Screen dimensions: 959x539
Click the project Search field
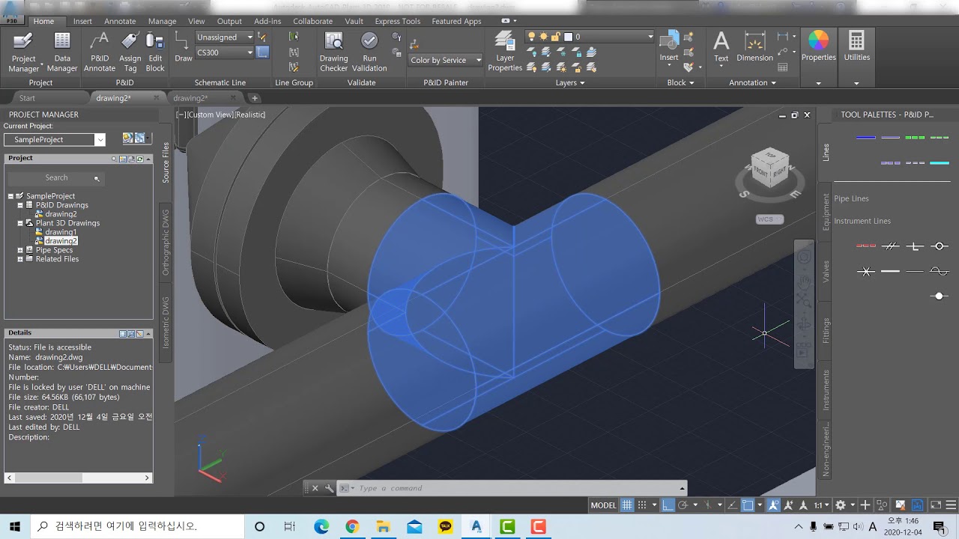[55, 178]
